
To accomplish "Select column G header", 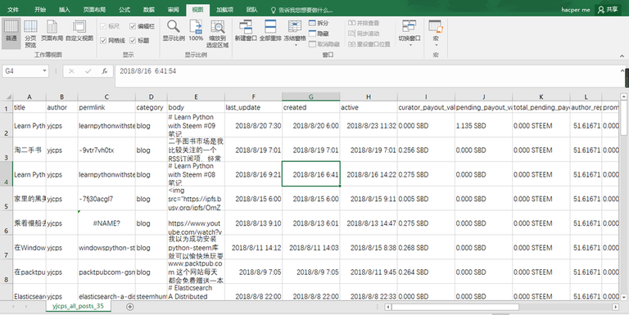I will [311, 97].
